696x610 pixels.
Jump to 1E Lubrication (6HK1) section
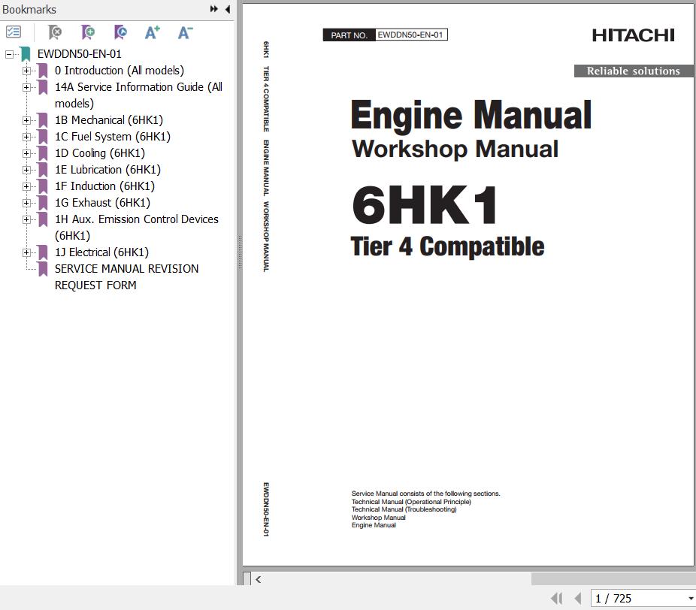[x=108, y=170]
